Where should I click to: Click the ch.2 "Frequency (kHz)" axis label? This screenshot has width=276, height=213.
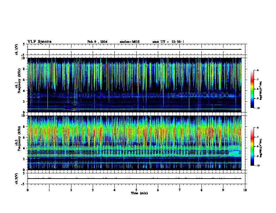[x=19, y=139]
